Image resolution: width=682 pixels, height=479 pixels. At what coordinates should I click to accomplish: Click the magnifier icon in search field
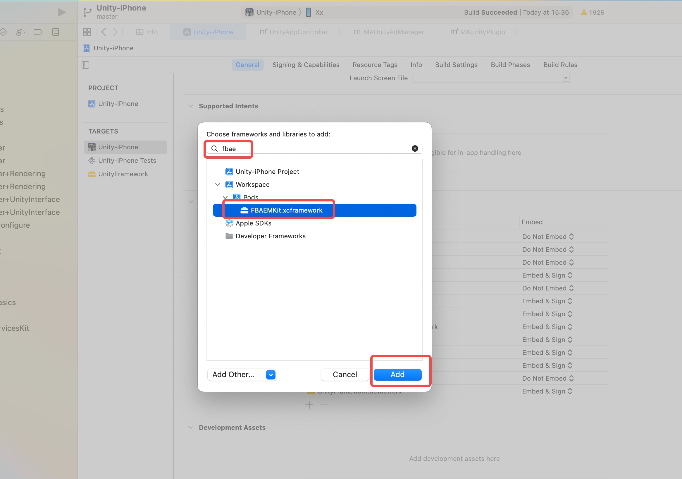click(x=214, y=148)
